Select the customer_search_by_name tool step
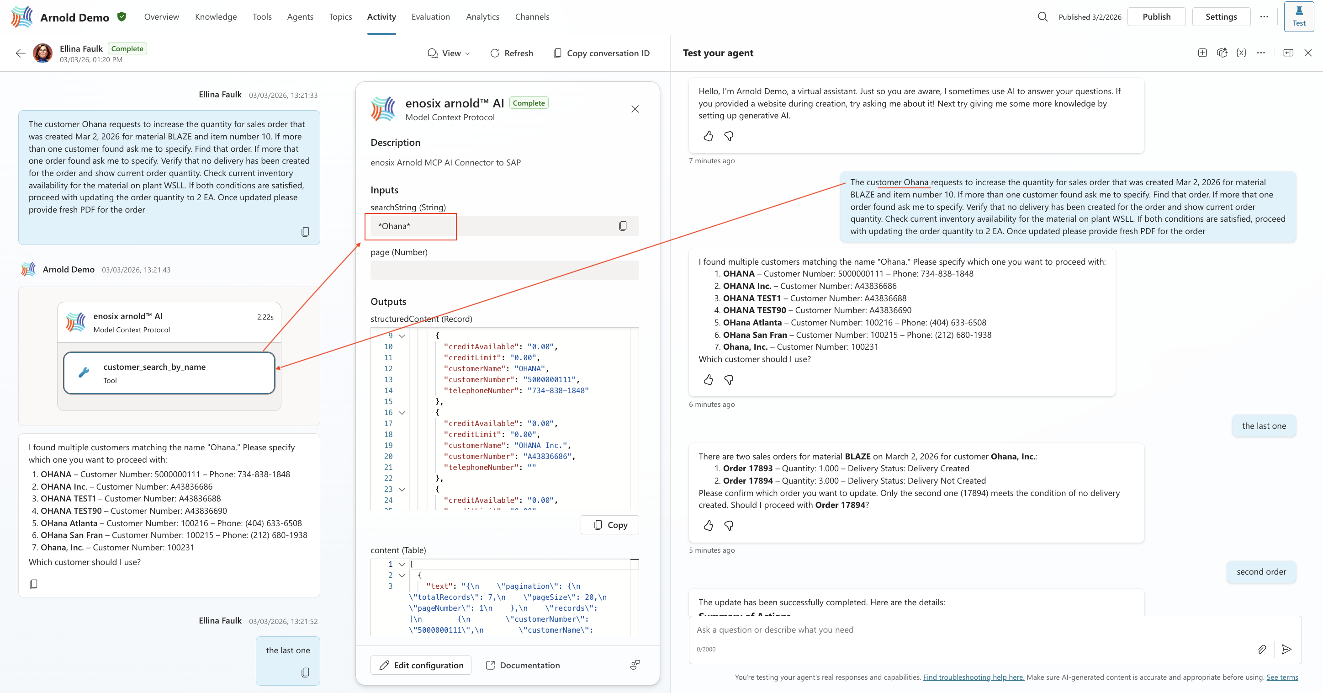This screenshot has height=693, width=1323. coord(169,373)
